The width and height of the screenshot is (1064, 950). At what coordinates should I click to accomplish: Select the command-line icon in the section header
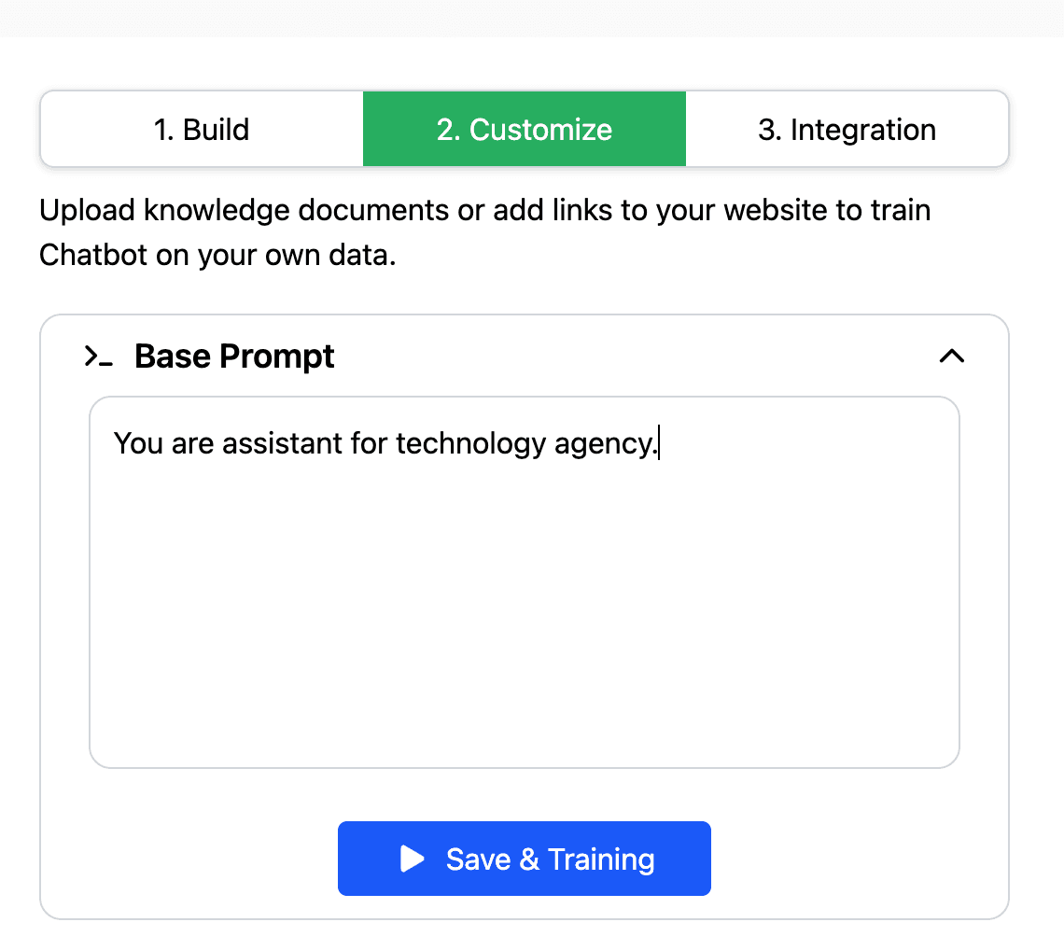pyautogui.click(x=97, y=356)
